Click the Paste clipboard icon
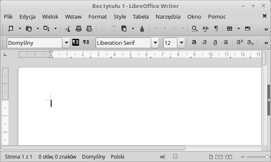The image size is (271, 162). (124, 28)
